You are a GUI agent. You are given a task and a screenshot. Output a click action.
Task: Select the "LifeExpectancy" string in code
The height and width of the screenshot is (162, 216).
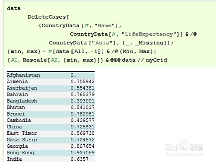coord(149,34)
